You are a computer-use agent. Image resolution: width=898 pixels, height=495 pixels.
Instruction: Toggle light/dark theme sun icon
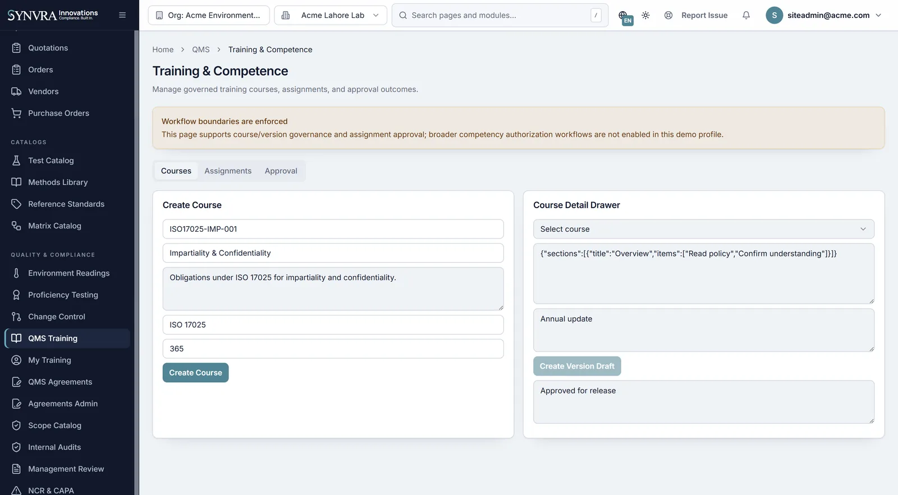(646, 15)
